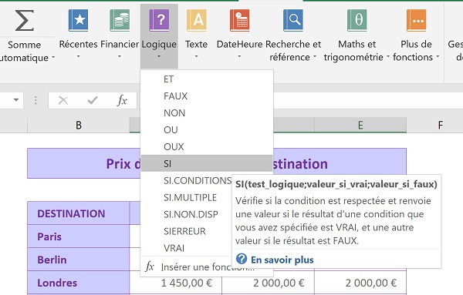Click the fx insert function icon in formula bar
The width and height of the screenshot is (463, 295).
point(122,101)
